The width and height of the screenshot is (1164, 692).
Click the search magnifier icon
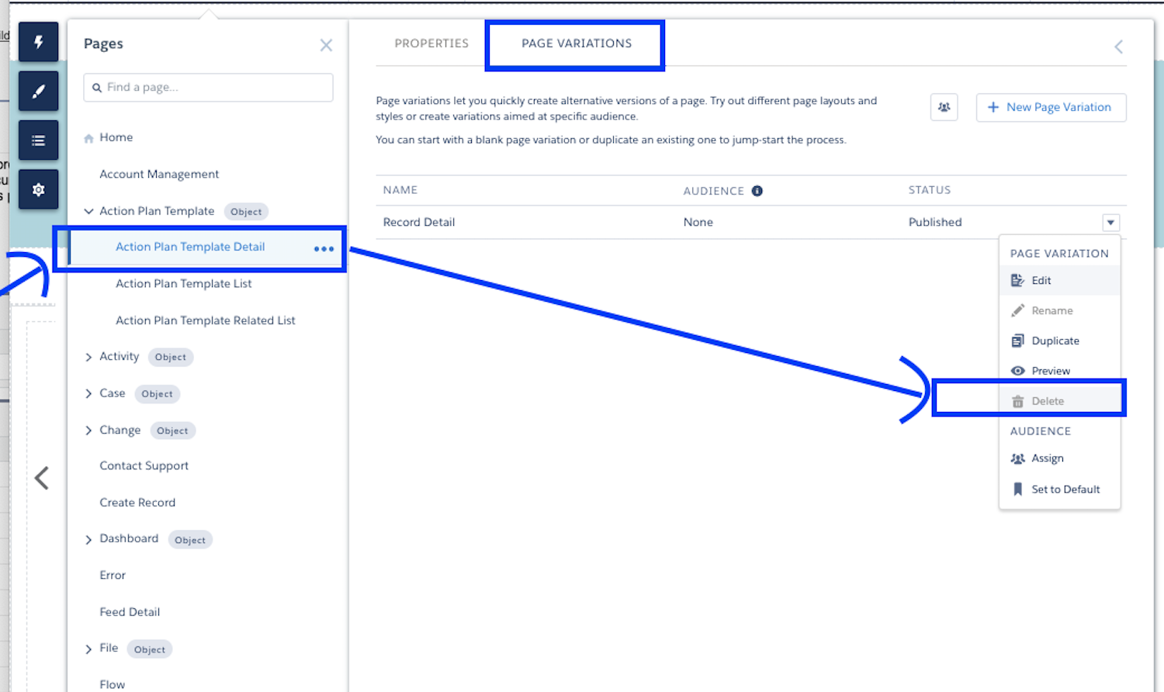(97, 88)
